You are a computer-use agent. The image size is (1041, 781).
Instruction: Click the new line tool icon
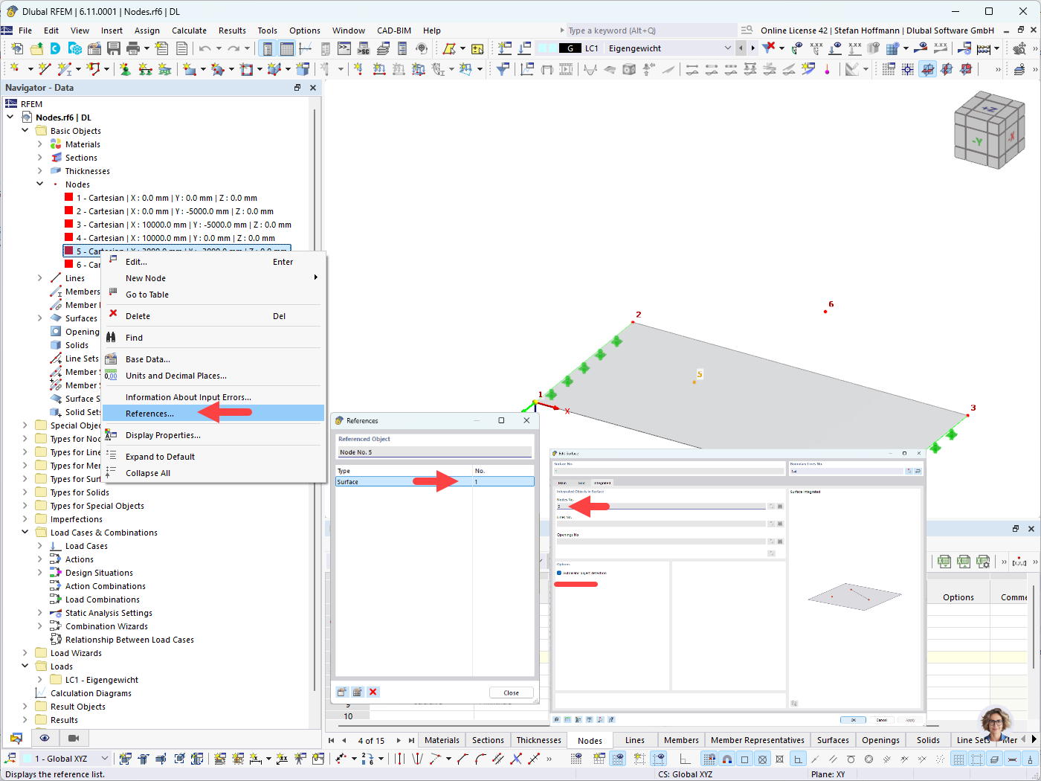[45, 69]
